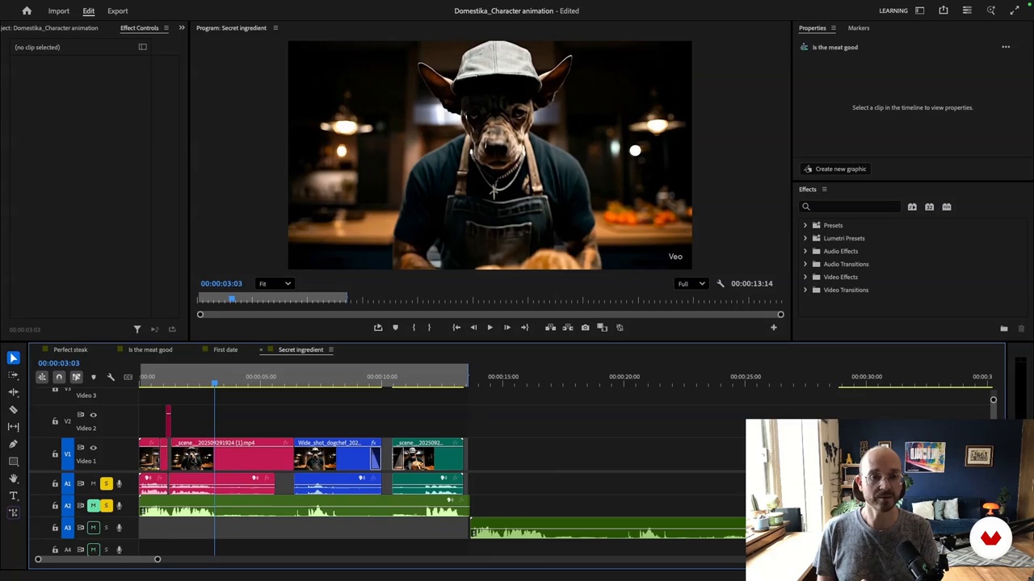Viewport: 1034px width, 581px height.
Task: Open the Export workspace tab
Action: (x=117, y=11)
